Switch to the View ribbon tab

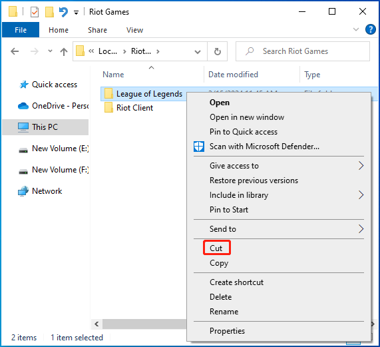[x=134, y=30]
